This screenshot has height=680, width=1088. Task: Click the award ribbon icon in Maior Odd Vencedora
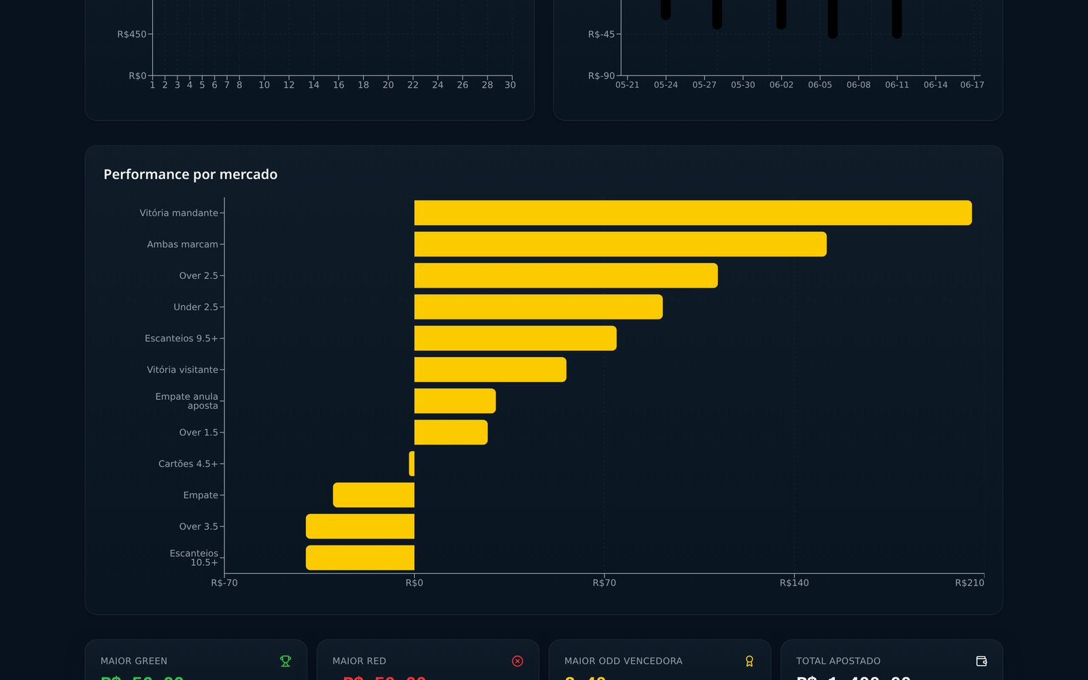point(749,661)
